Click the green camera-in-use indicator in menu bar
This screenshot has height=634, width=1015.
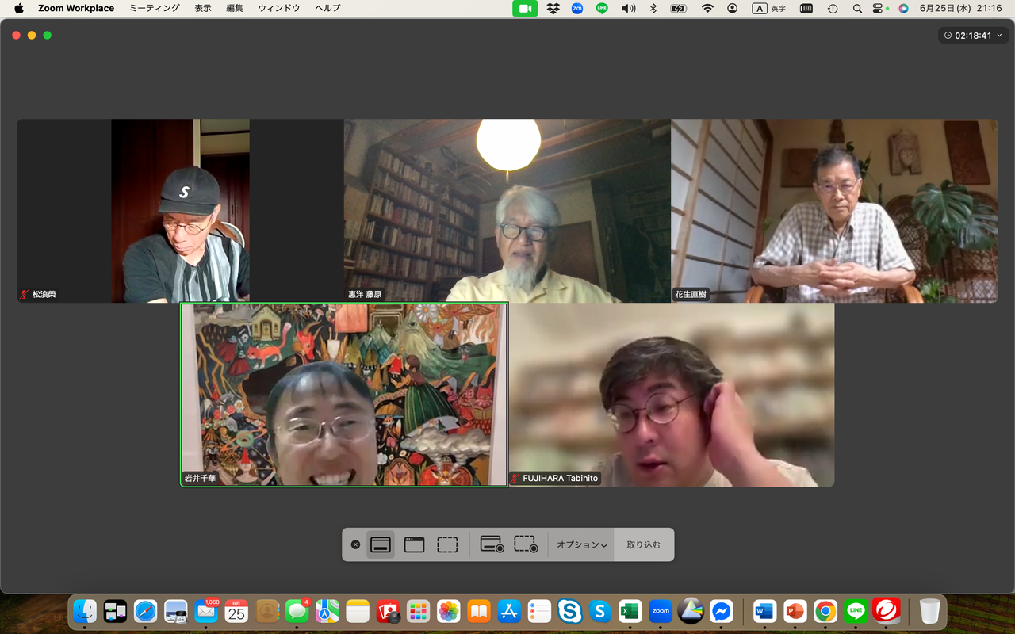[525, 8]
